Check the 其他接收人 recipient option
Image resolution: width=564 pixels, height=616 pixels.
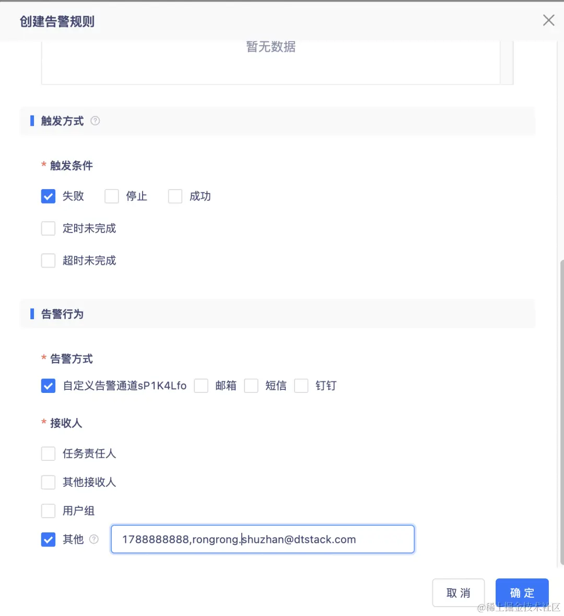pyautogui.click(x=48, y=482)
